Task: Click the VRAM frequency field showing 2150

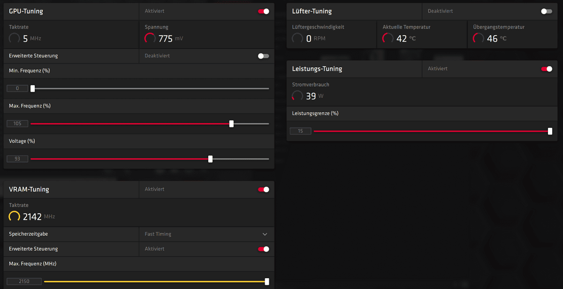Action: pyautogui.click(x=24, y=282)
